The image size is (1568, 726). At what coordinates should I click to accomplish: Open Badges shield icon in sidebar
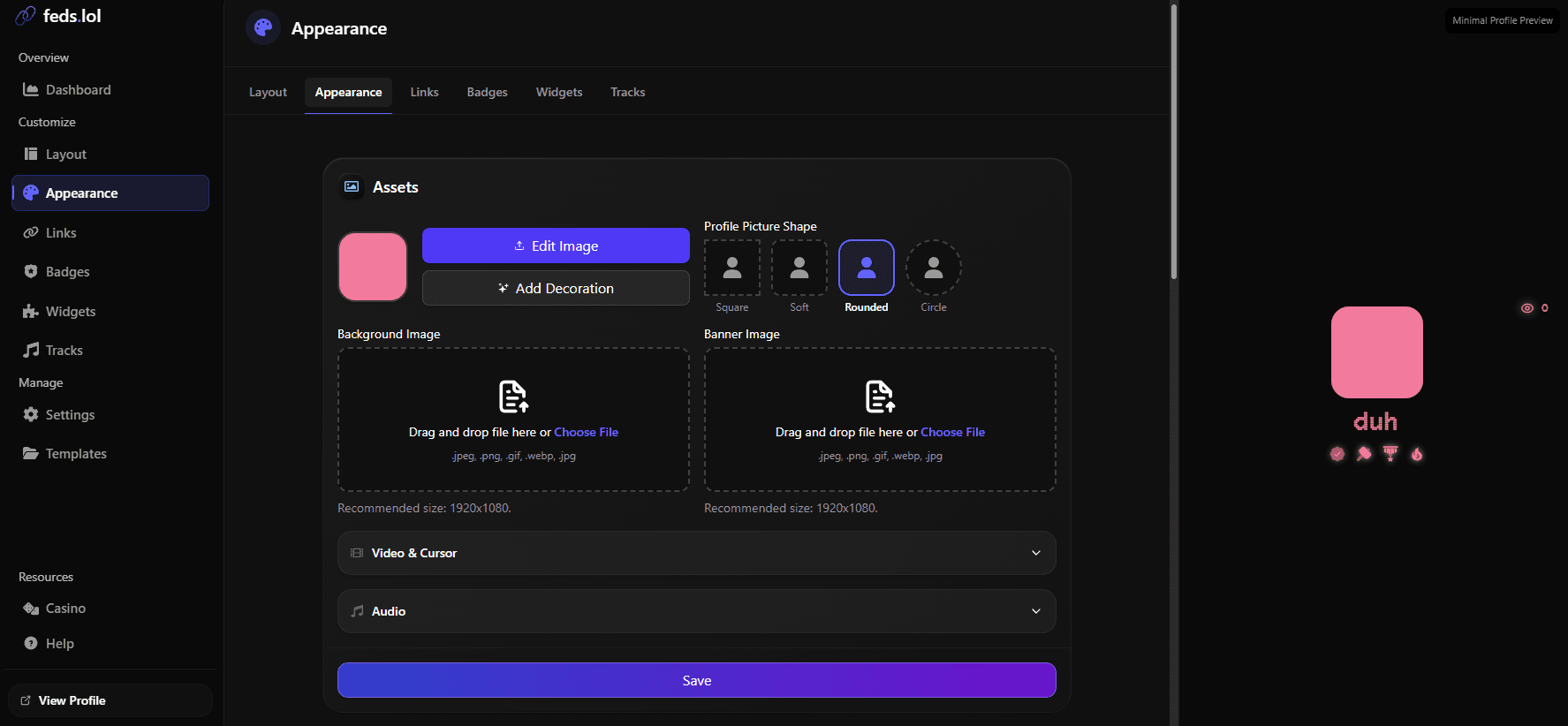31,271
